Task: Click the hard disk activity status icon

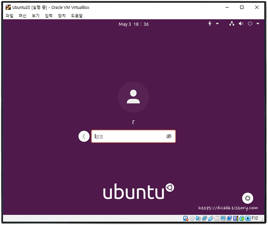Action: click(x=185, y=218)
